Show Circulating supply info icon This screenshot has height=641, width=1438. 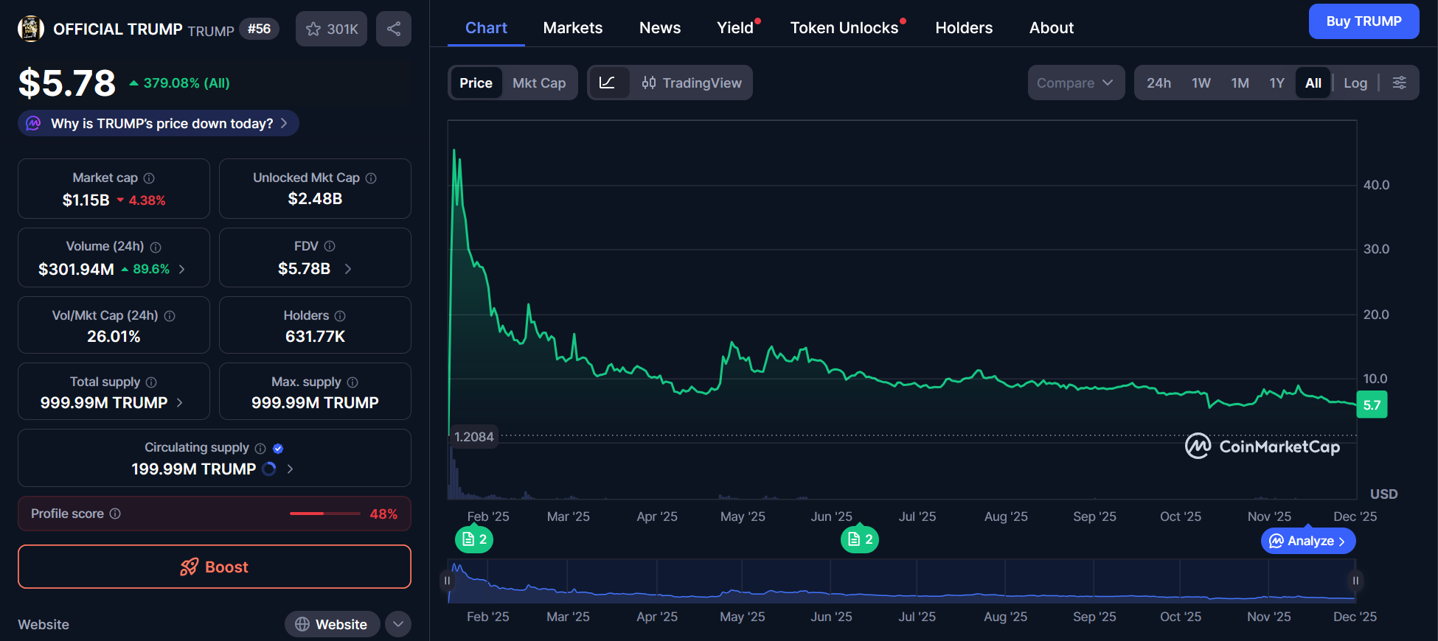(260, 448)
